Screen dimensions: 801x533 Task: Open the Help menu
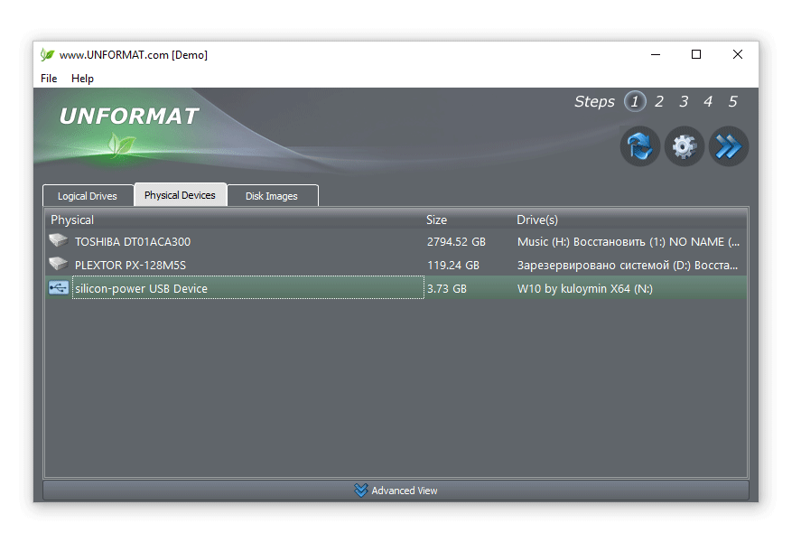(82, 79)
